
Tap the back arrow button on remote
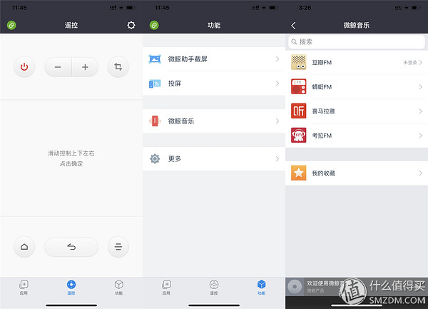coord(71,247)
